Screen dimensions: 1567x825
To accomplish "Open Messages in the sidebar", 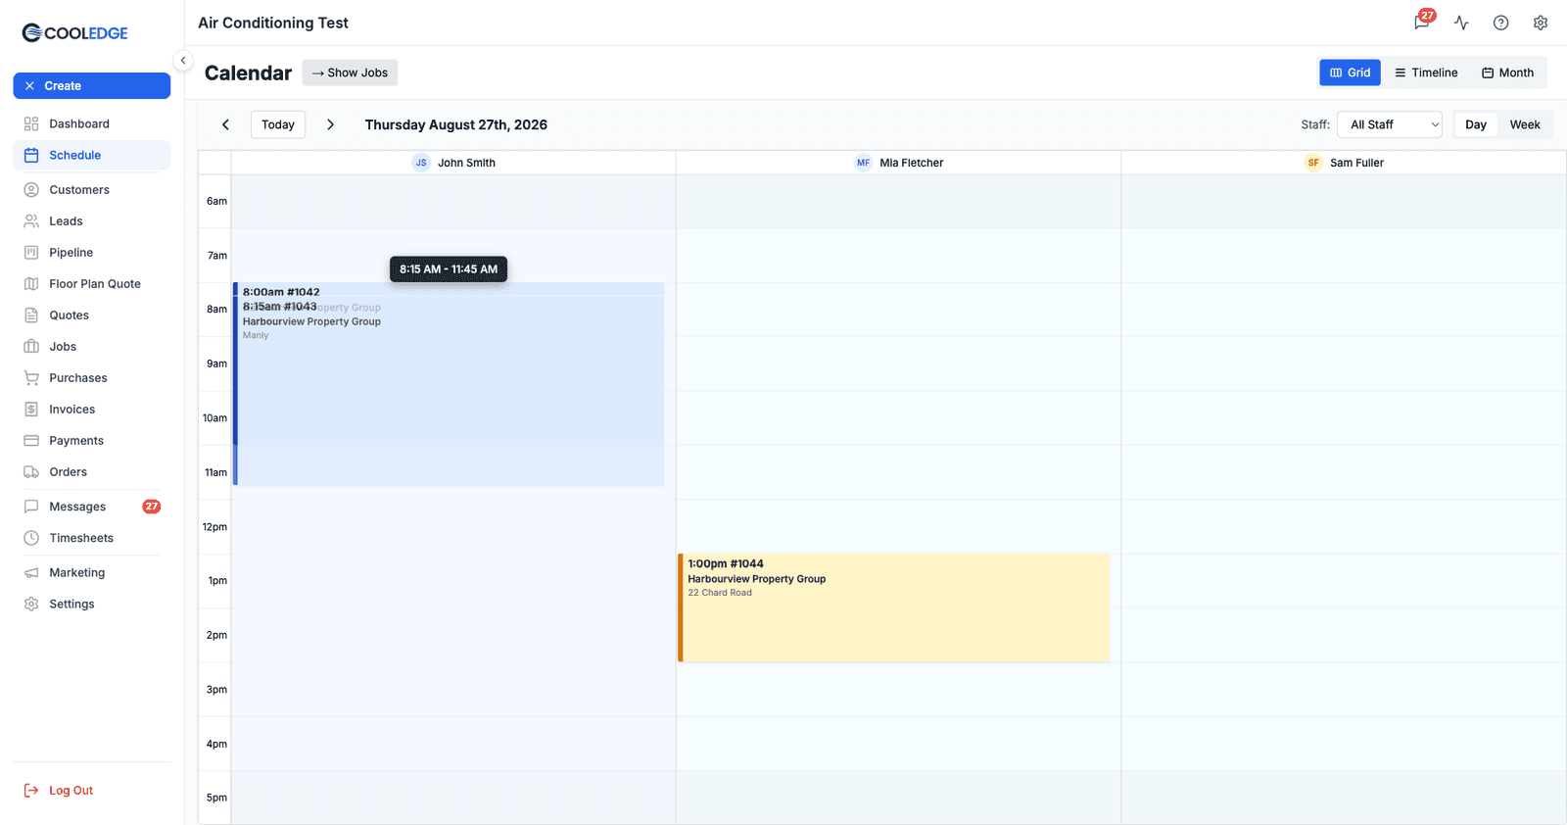I will (92, 507).
